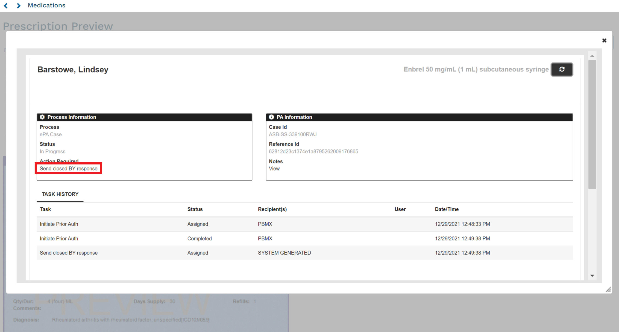Click the PA Information info icon
The height and width of the screenshot is (332, 619).
click(x=271, y=117)
